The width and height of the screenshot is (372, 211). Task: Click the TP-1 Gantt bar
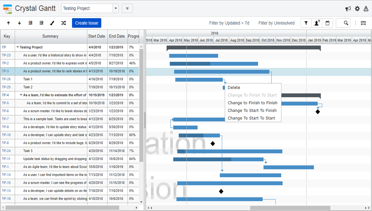[x=289, y=167]
